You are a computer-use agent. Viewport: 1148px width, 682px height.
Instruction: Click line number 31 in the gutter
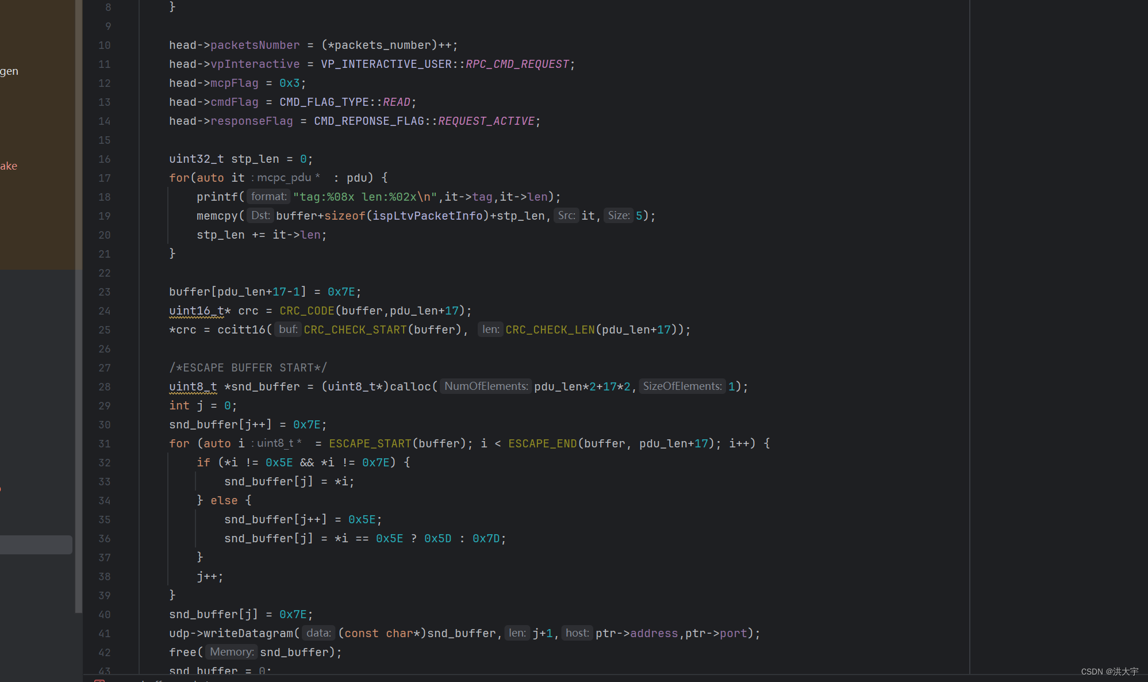tap(104, 444)
